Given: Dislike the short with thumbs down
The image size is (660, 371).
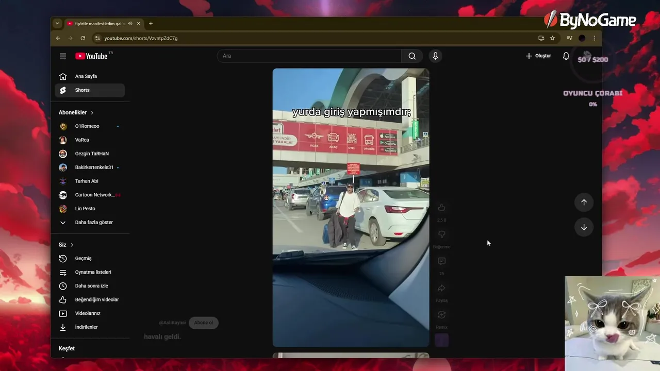Looking at the screenshot, I should [x=441, y=234].
